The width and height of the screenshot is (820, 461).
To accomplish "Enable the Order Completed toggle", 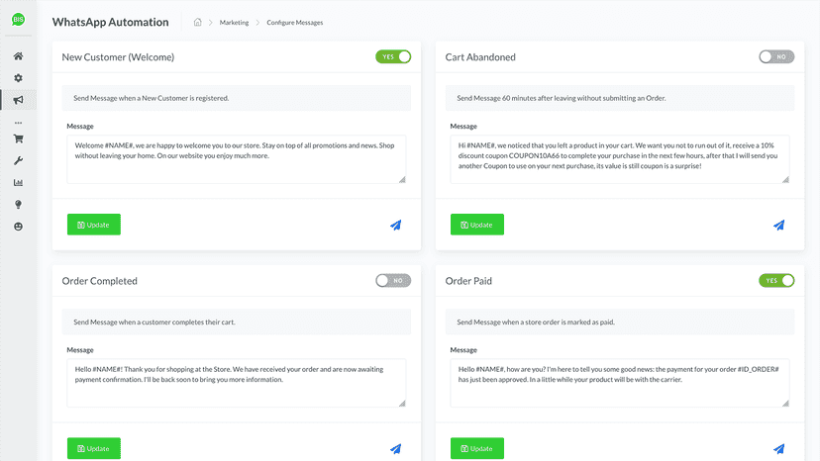I will tap(393, 281).
